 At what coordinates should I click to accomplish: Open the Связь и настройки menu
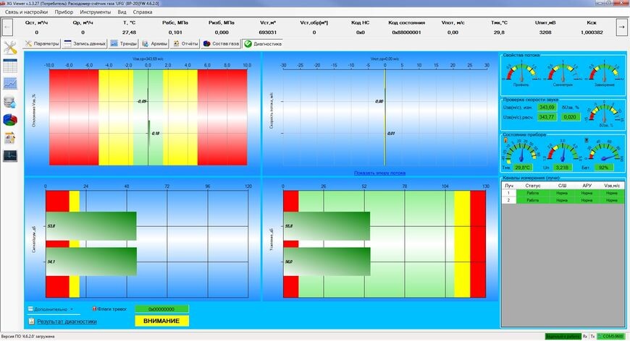point(27,12)
